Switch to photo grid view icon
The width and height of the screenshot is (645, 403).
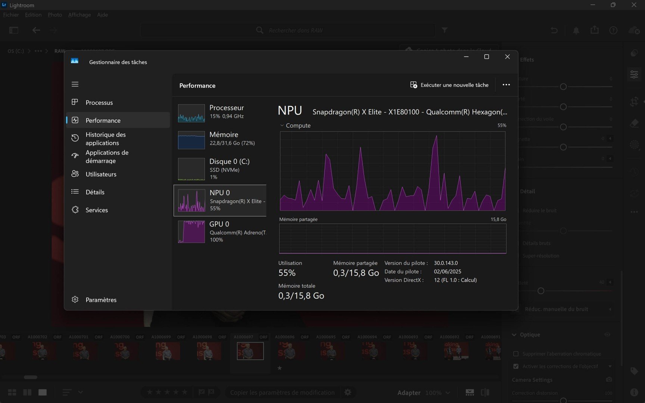(12, 392)
